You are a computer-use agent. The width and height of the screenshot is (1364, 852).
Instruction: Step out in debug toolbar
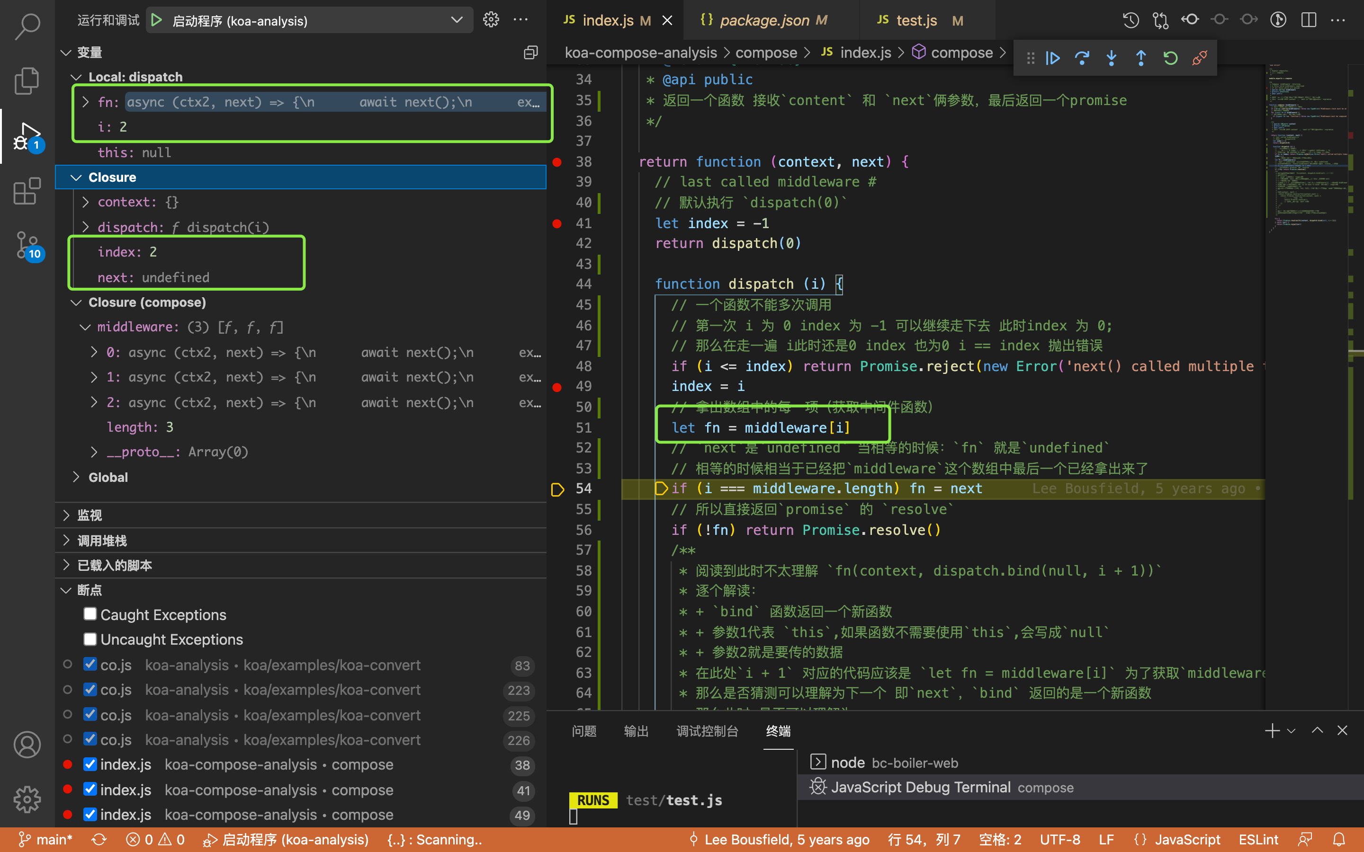click(1141, 58)
